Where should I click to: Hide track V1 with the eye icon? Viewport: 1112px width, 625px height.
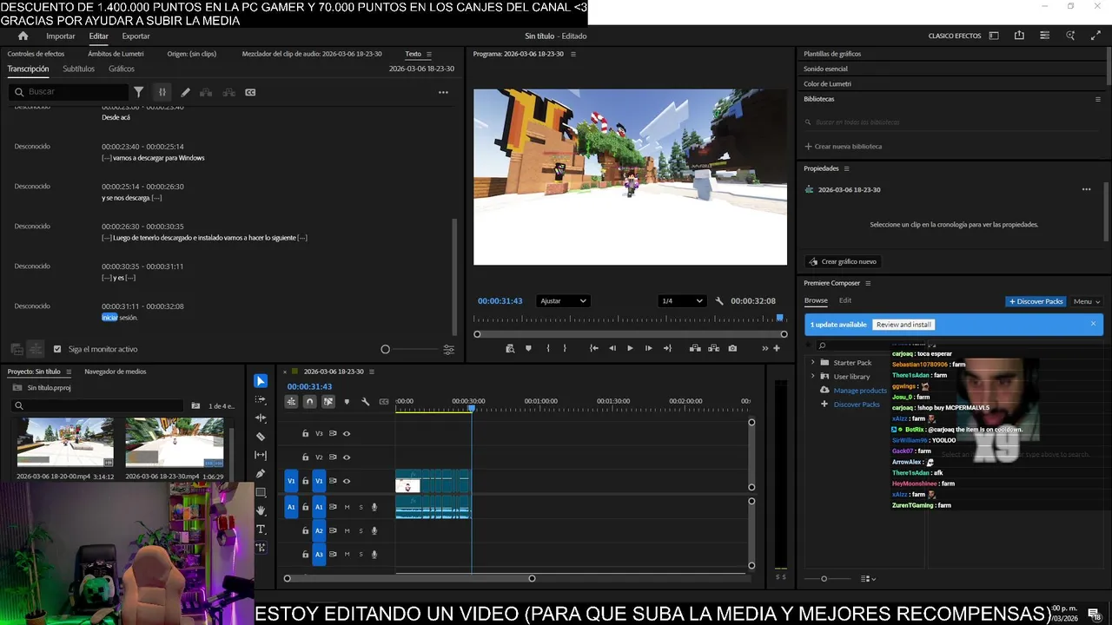coord(347,481)
